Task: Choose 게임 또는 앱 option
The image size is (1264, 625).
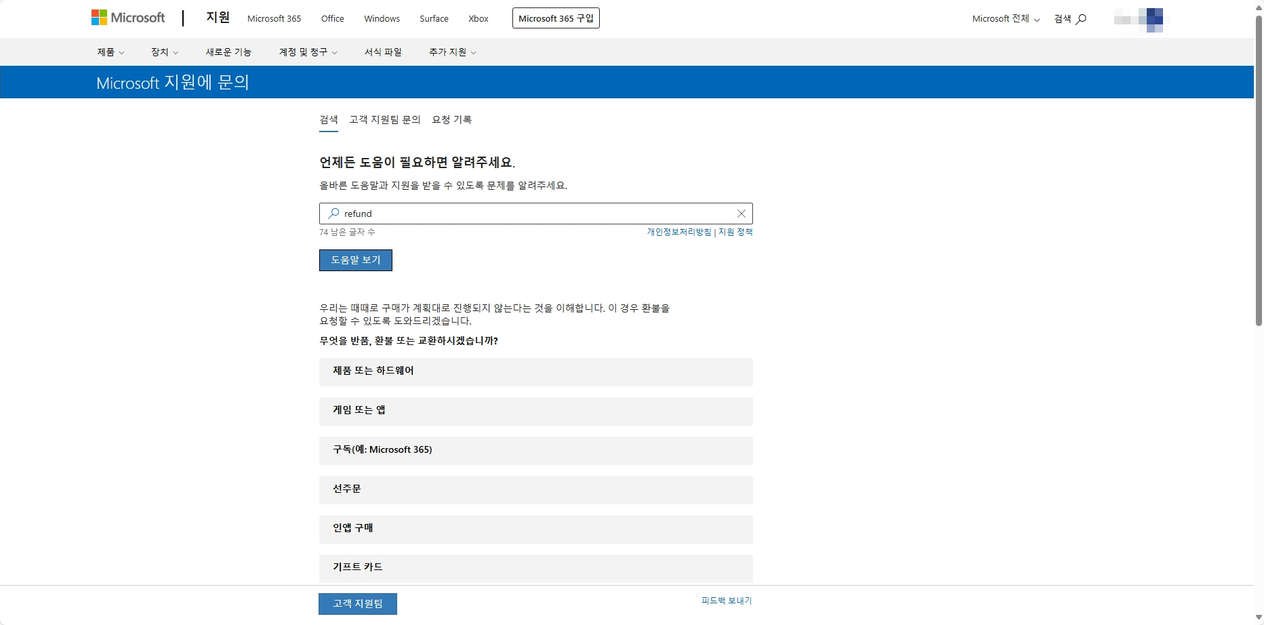Action: click(536, 411)
